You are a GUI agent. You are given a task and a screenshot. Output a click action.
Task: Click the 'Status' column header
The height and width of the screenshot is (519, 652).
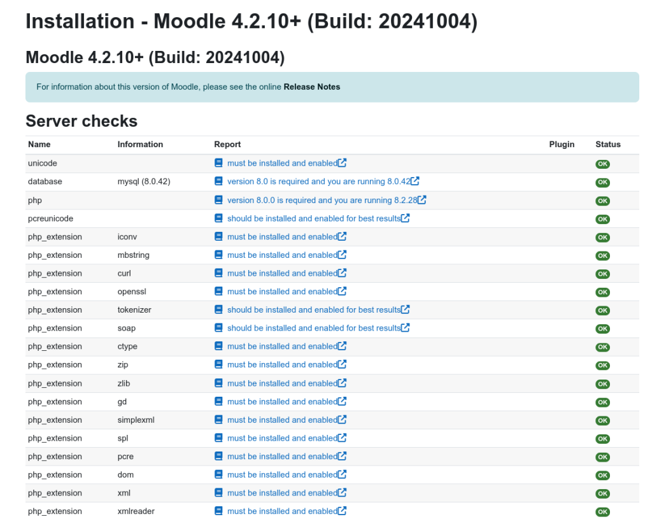point(608,145)
